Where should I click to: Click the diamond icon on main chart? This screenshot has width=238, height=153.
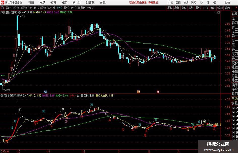pos(215,13)
